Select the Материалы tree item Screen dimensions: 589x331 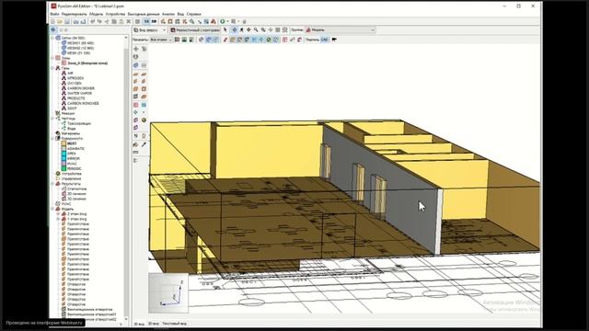click(71, 133)
